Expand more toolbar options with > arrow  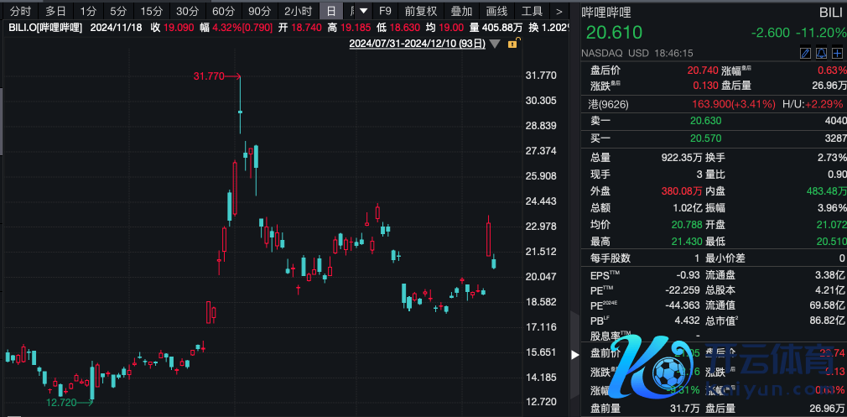pos(559,12)
